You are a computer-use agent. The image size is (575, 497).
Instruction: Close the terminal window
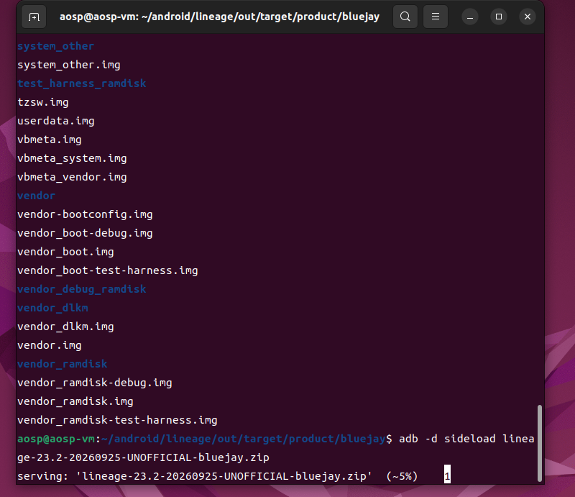click(528, 17)
